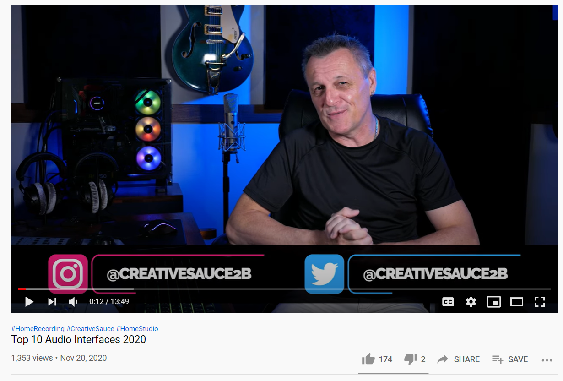Like the video with thumbs up
The width and height of the screenshot is (563, 381).
368,359
